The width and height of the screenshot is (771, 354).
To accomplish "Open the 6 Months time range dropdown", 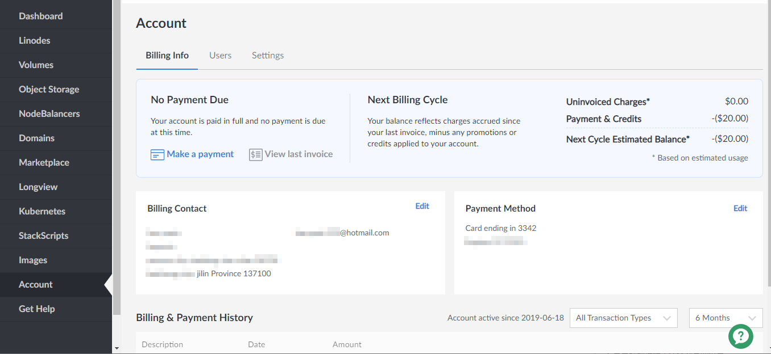I will [726, 318].
